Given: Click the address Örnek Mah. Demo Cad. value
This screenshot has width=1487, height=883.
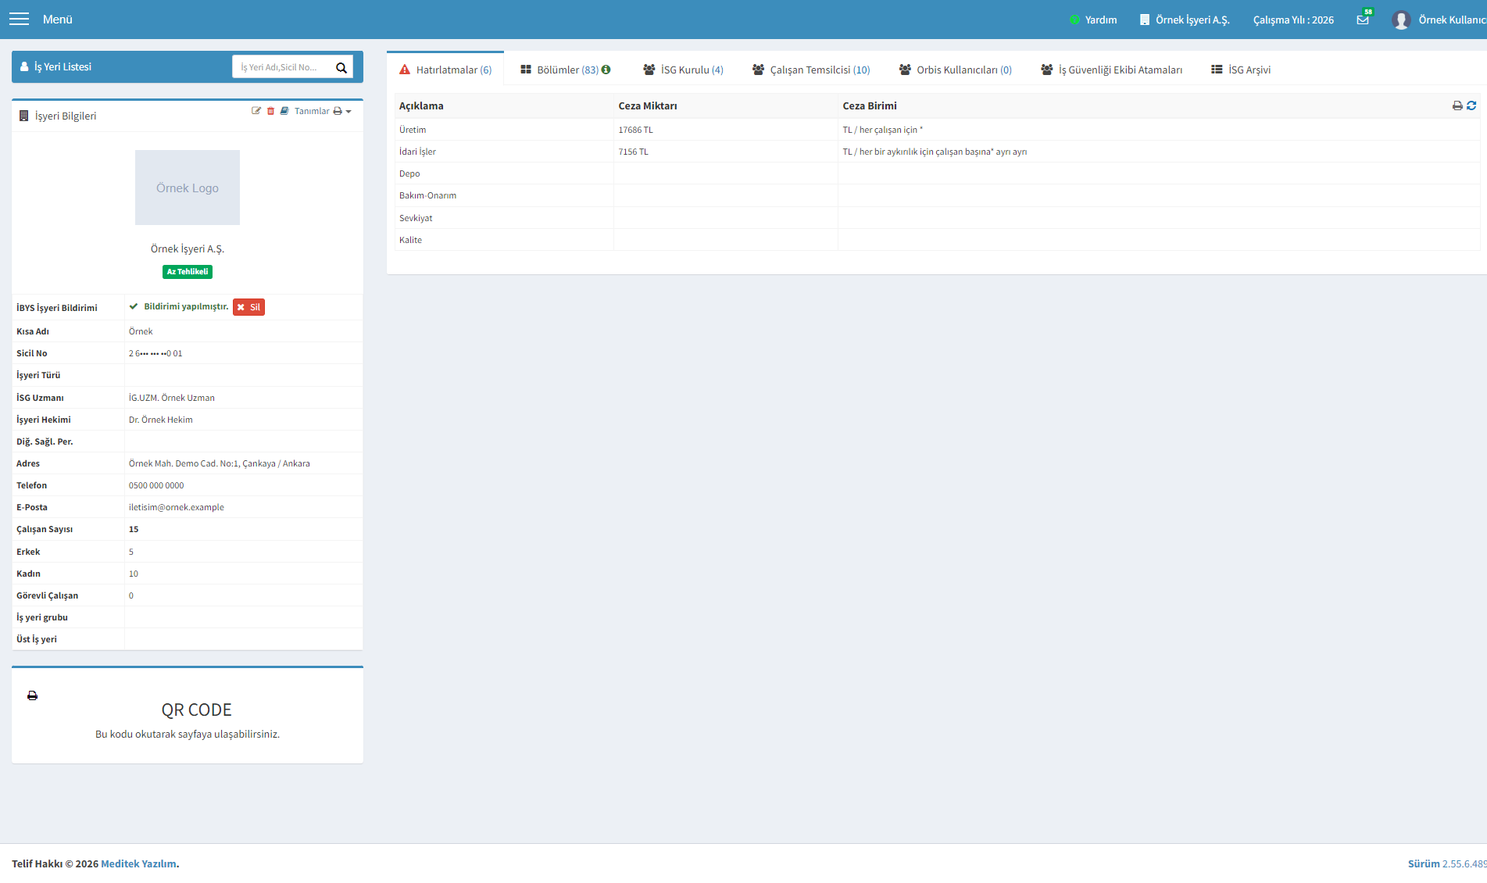Looking at the screenshot, I should click(x=220, y=463).
